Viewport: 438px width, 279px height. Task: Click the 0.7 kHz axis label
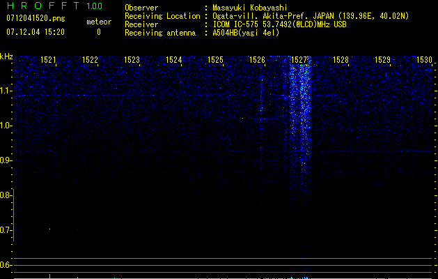point(5,230)
